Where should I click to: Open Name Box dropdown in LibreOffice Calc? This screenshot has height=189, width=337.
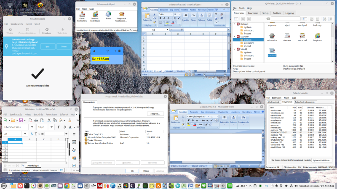pos(25,134)
